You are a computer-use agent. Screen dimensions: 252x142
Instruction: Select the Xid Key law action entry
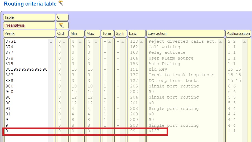click(158, 69)
